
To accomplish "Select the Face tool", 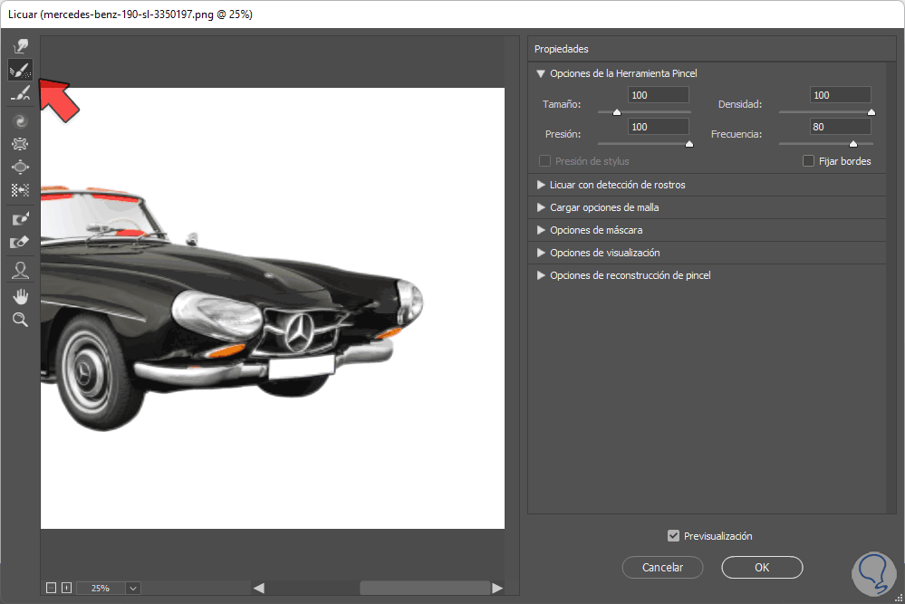I will tap(20, 270).
